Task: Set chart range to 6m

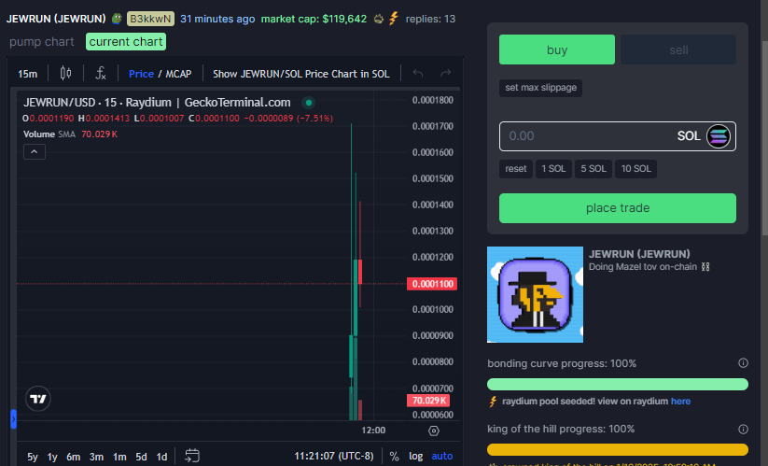Action: [74, 457]
